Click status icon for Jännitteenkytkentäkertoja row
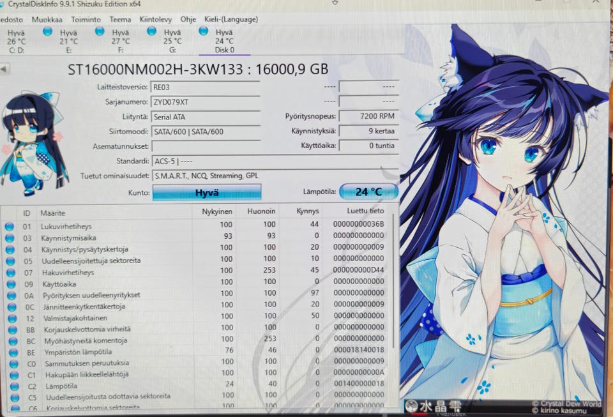613x417 pixels. click(12, 307)
